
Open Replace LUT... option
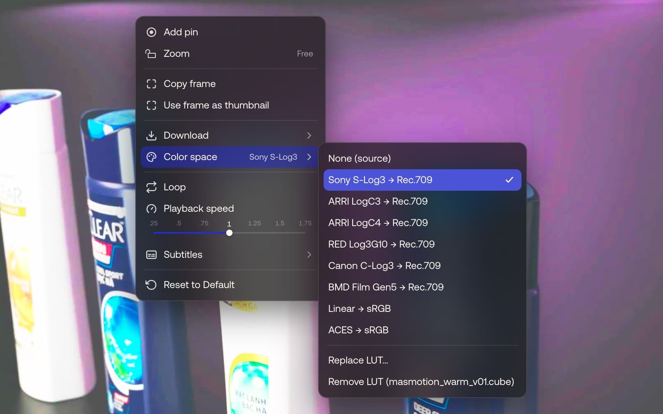pos(422,360)
